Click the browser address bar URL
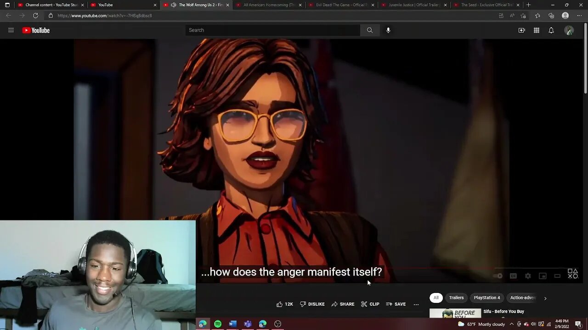Viewport: 588px width, 330px height. click(105, 16)
